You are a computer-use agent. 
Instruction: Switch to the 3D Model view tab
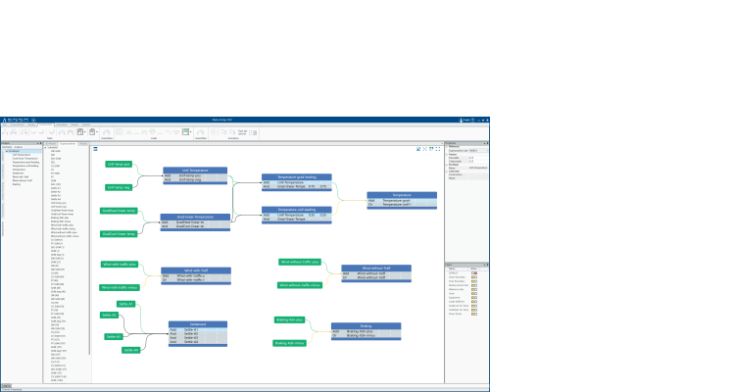pyautogui.click(x=51, y=143)
